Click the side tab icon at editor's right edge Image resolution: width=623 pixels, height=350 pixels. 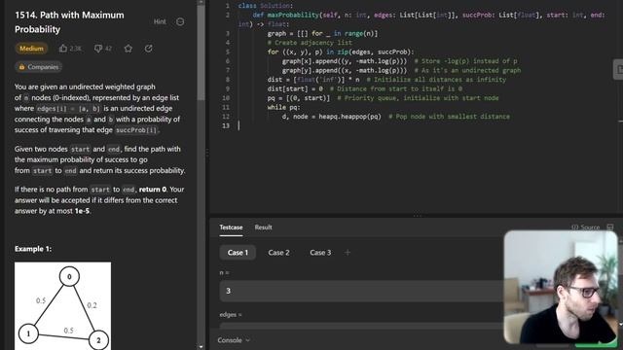(618, 69)
